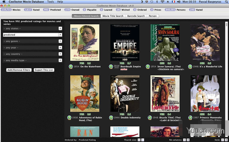Screen dimensions: 229x142
Task: Show the 240 Rated persons
Action: 196,10
